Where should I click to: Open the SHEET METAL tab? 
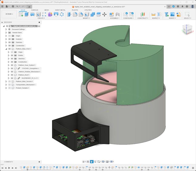(x=60, y=10)
